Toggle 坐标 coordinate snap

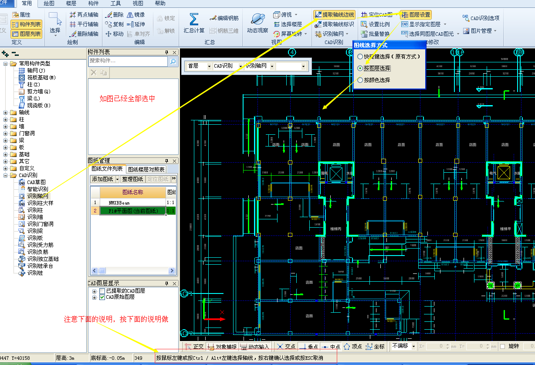(x=376, y=347)
